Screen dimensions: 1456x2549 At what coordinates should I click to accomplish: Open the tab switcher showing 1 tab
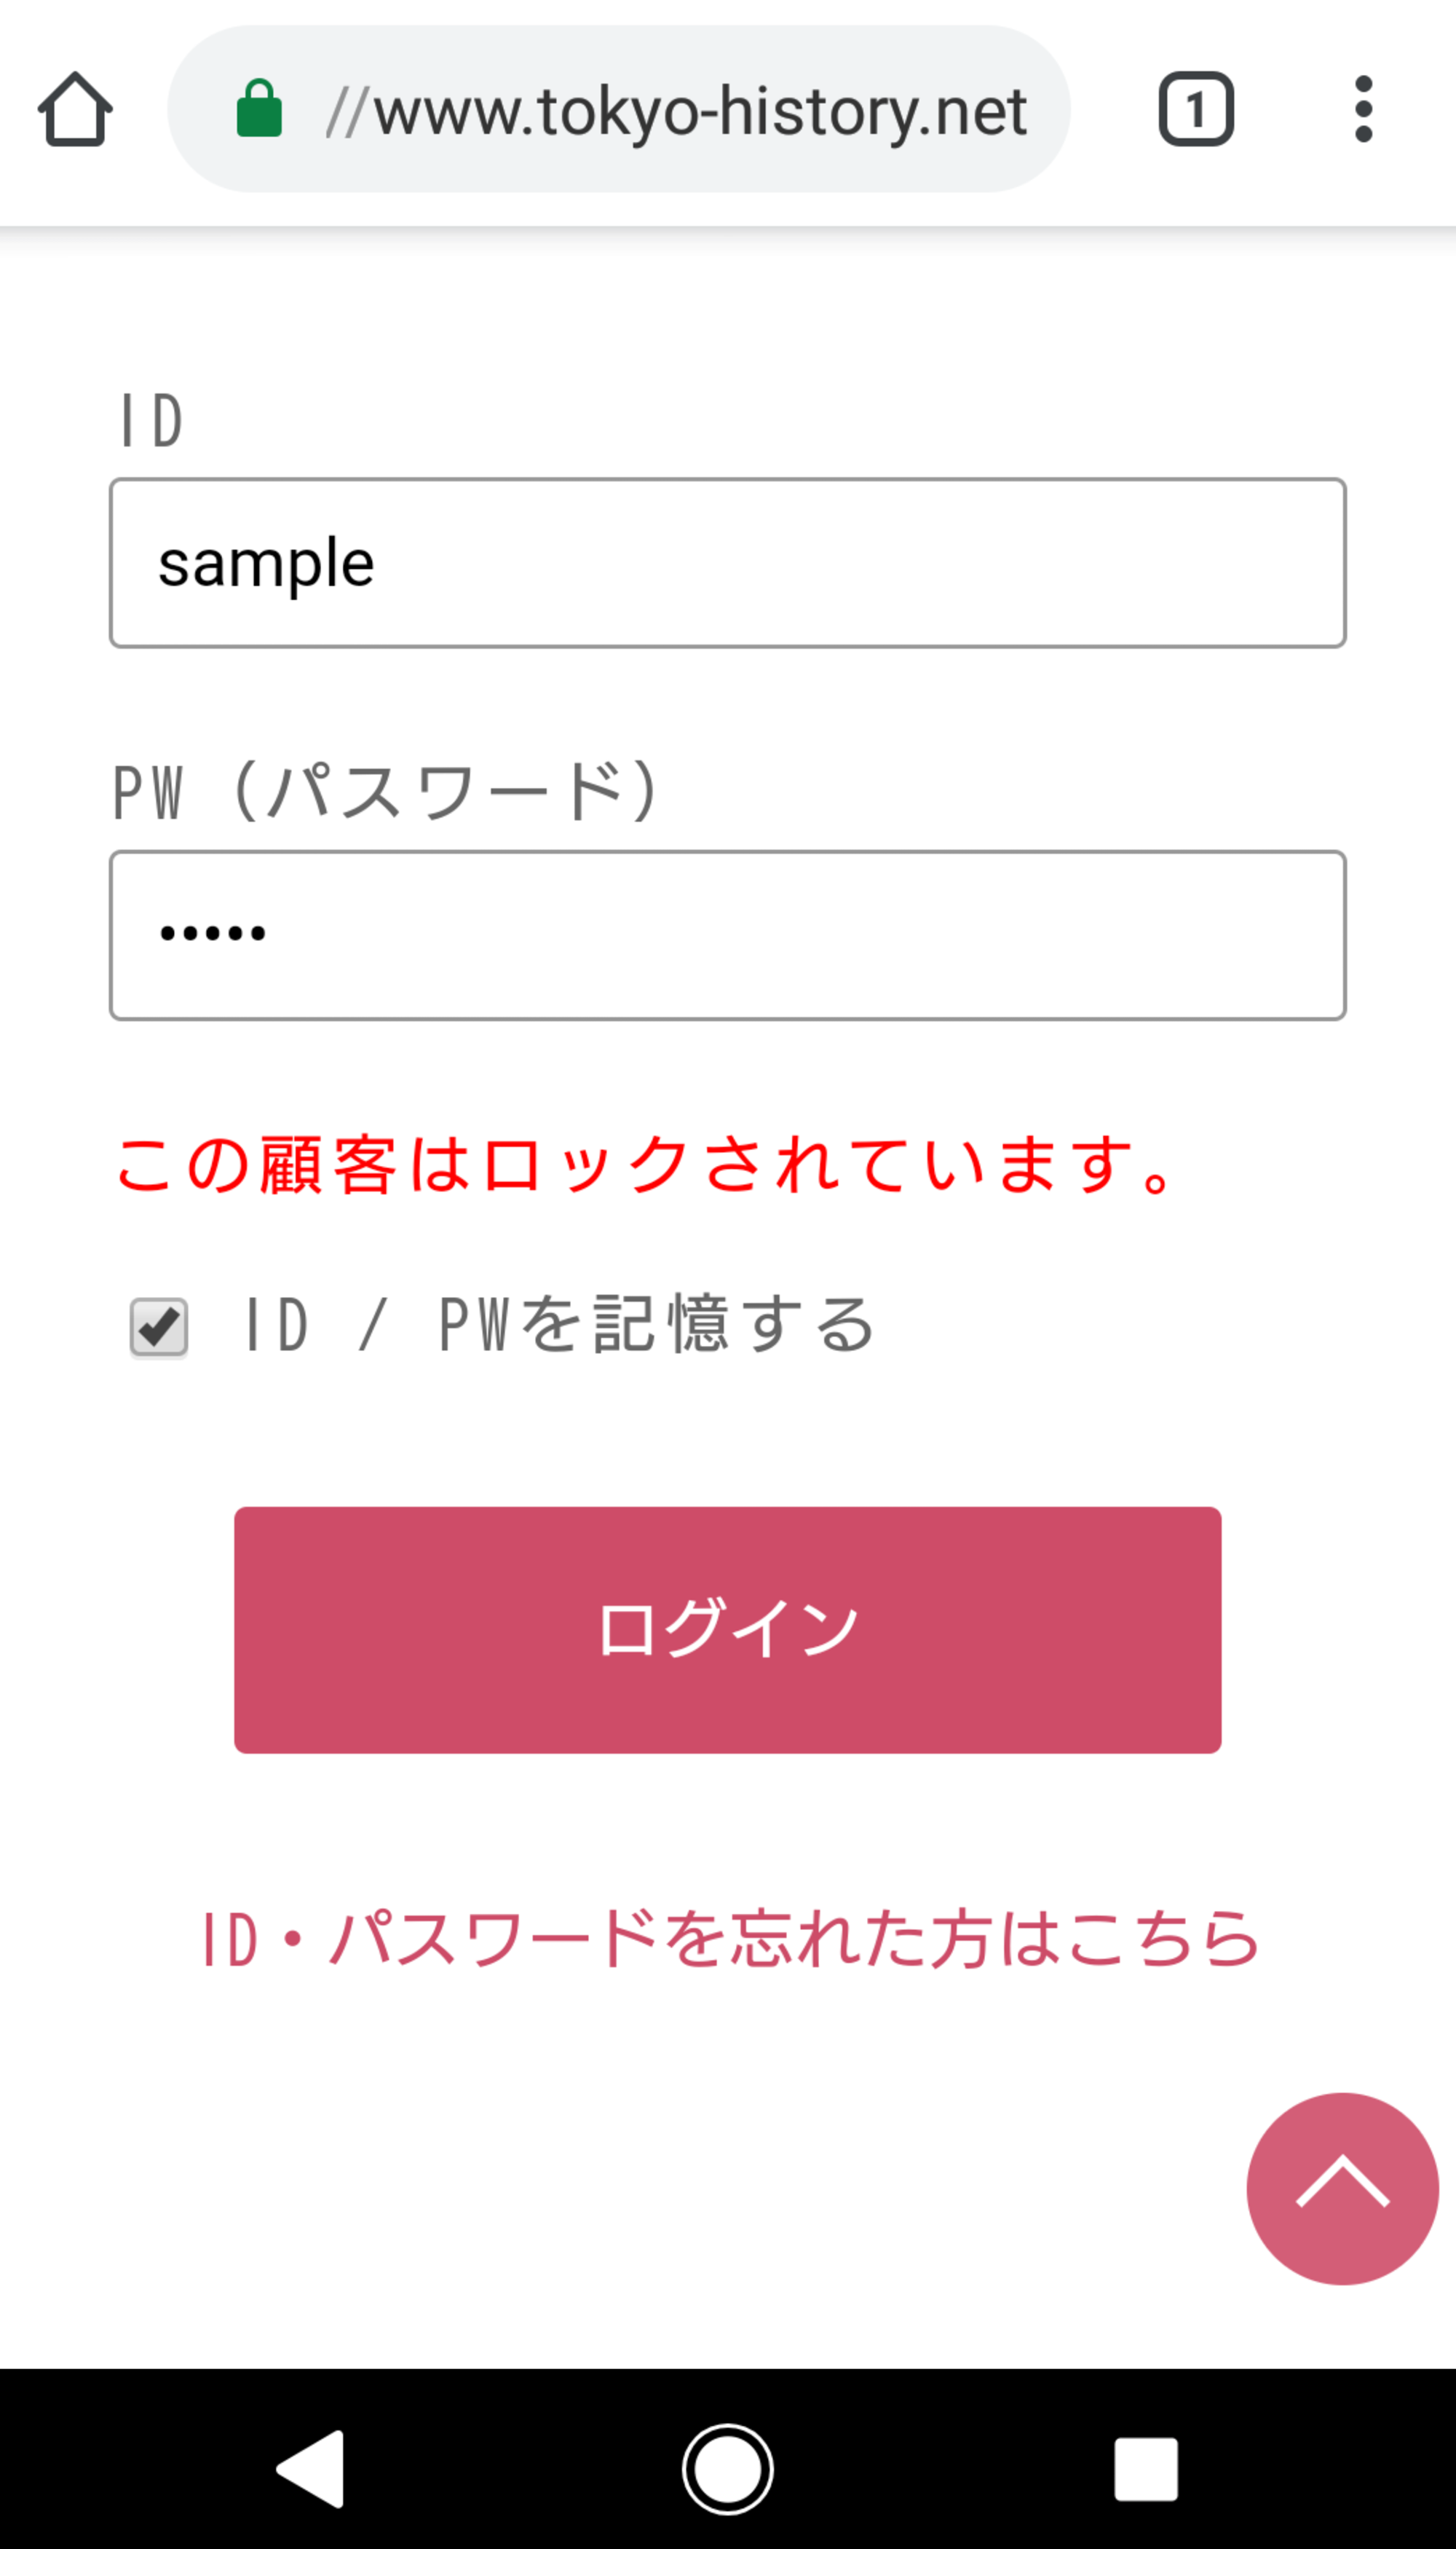pos(1195,109)
